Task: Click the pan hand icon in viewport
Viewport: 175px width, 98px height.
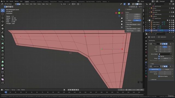Action: pos(122,21)
